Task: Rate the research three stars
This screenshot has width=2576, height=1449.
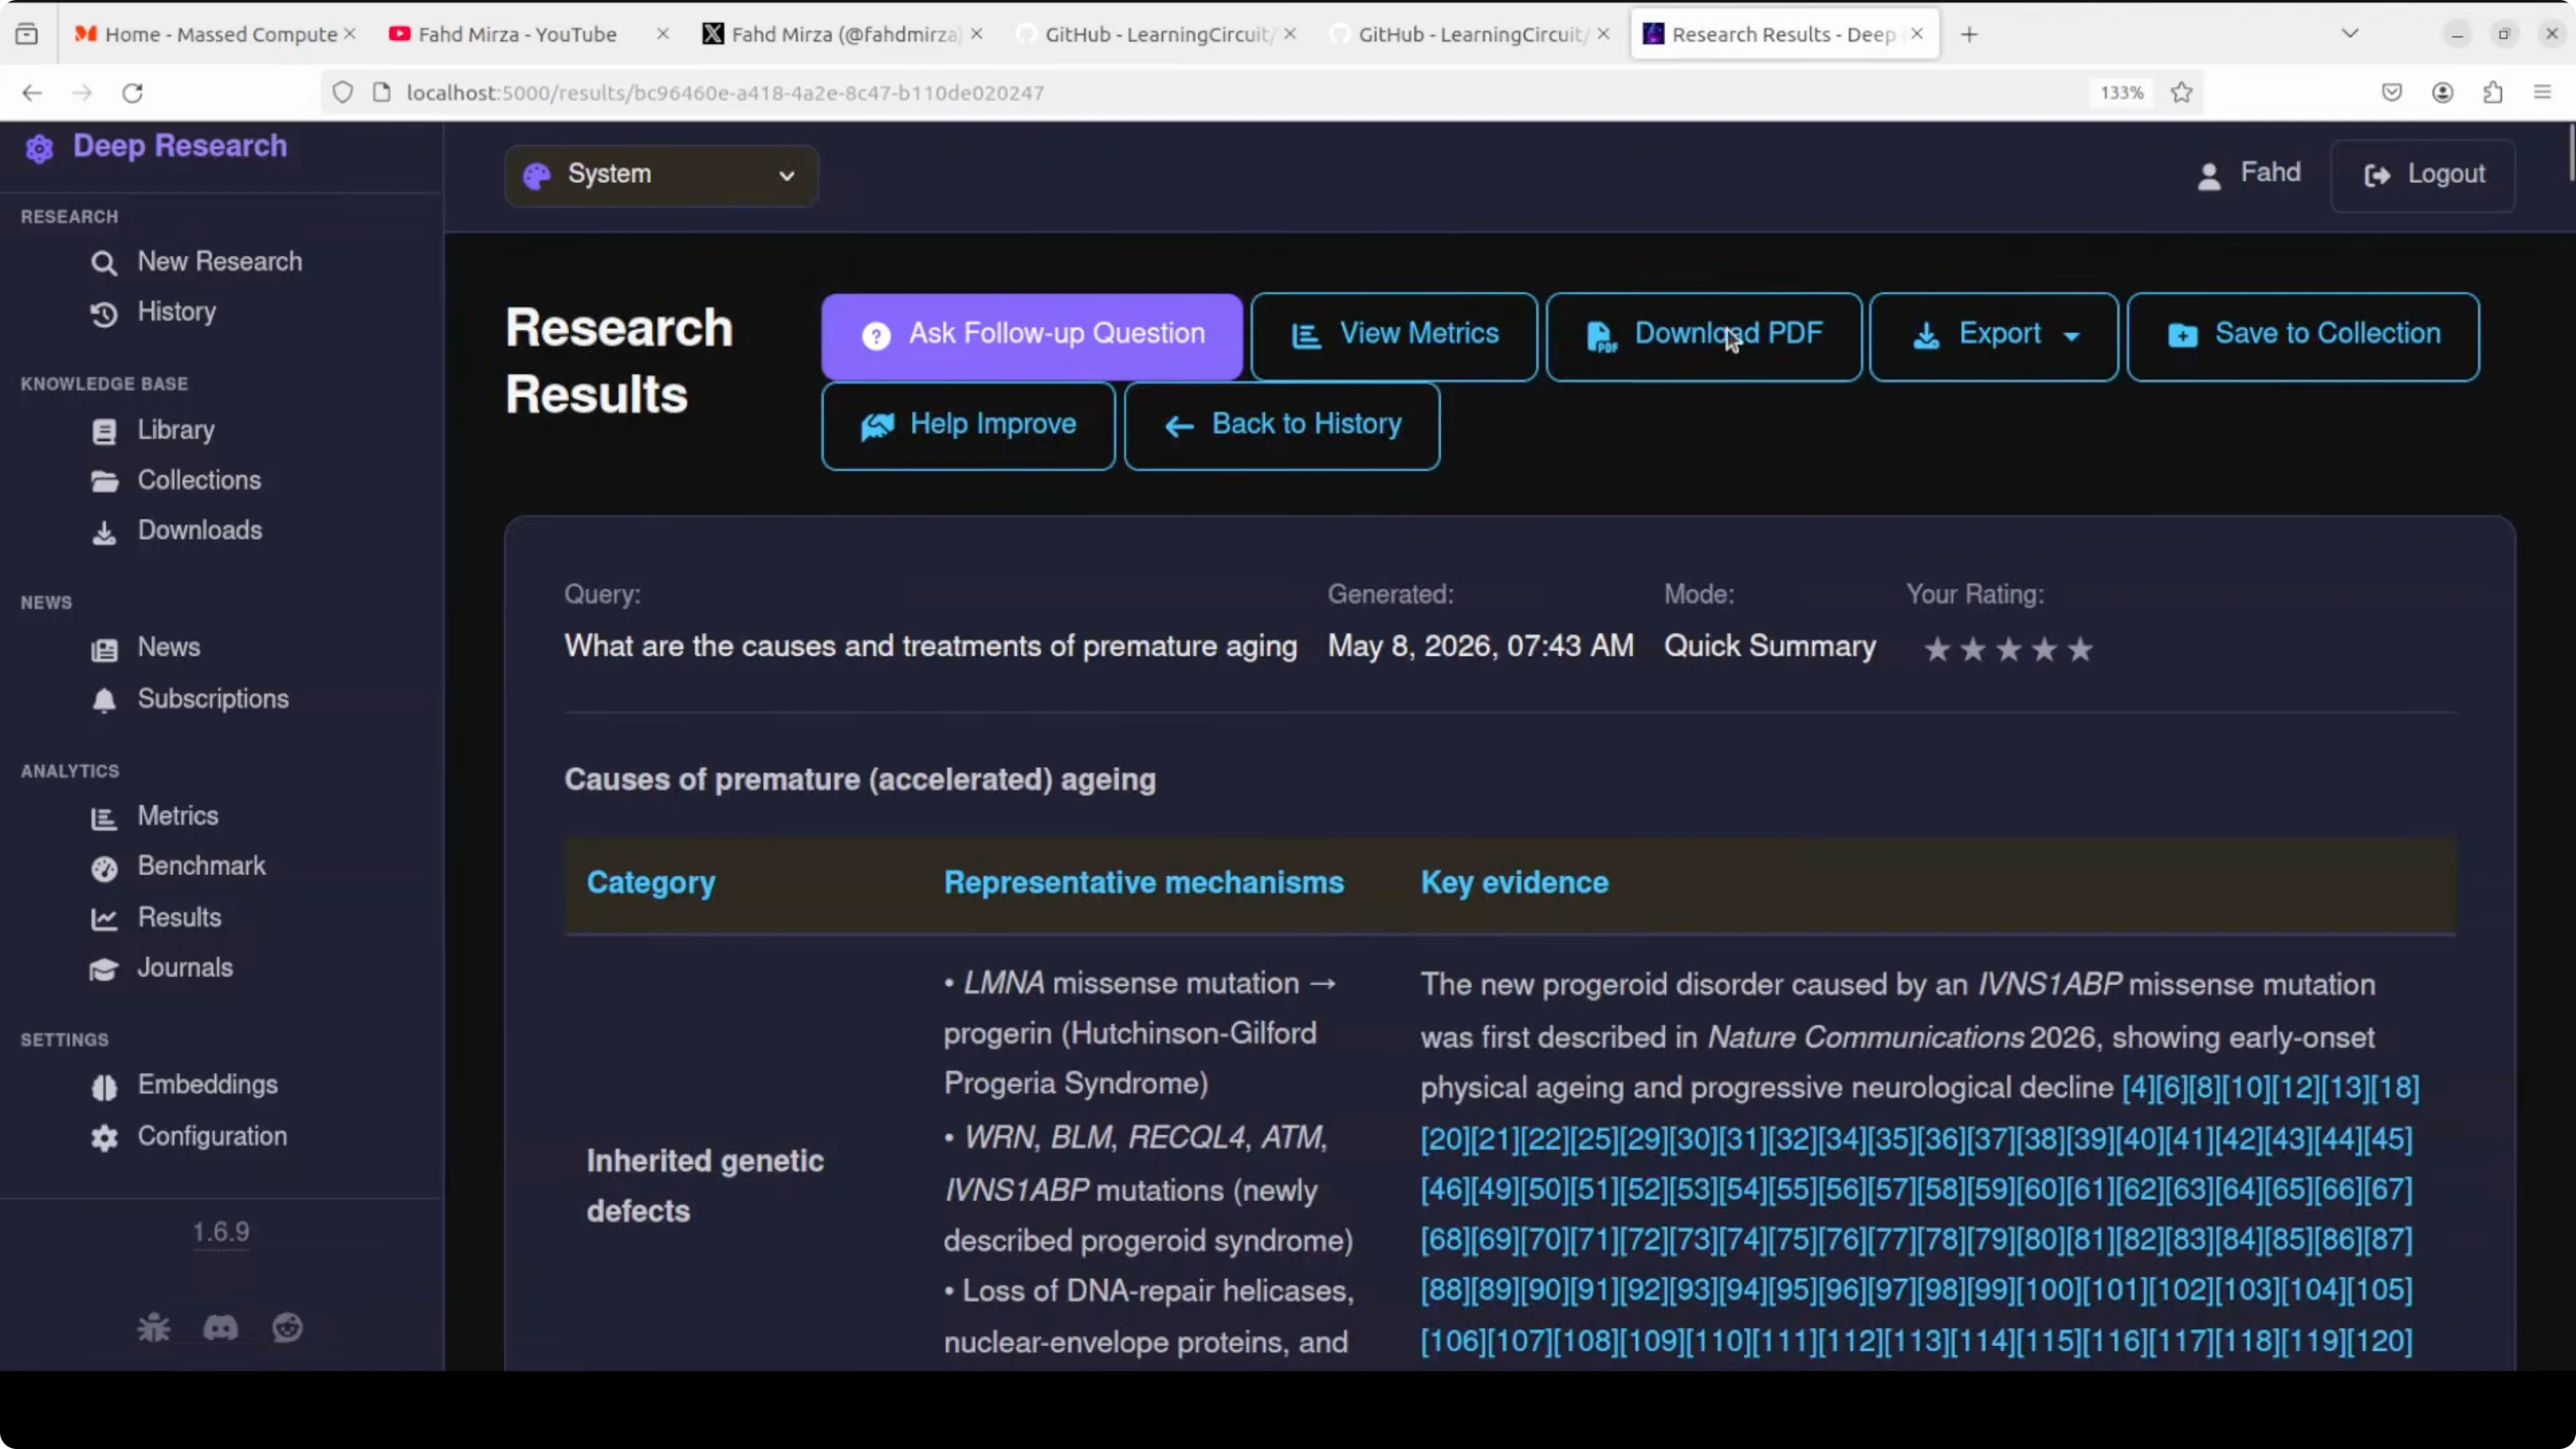Action: tap(2009, 650)
